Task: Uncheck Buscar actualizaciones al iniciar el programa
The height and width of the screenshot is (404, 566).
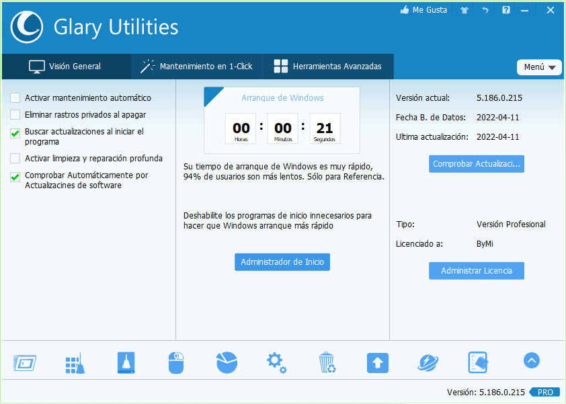Action: tap(15, 133)
